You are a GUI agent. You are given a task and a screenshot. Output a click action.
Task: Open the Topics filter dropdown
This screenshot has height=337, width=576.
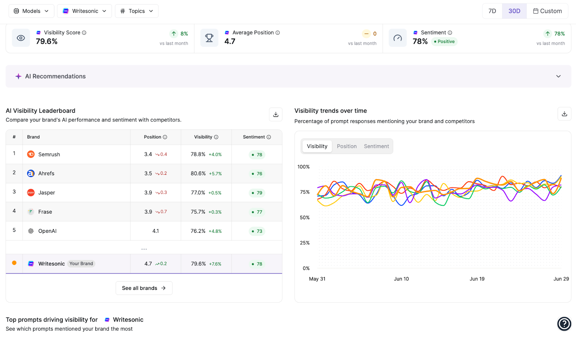(137, 11)
